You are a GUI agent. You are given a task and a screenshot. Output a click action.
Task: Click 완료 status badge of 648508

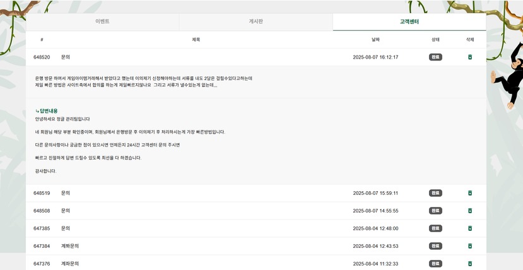pos(435,211)
